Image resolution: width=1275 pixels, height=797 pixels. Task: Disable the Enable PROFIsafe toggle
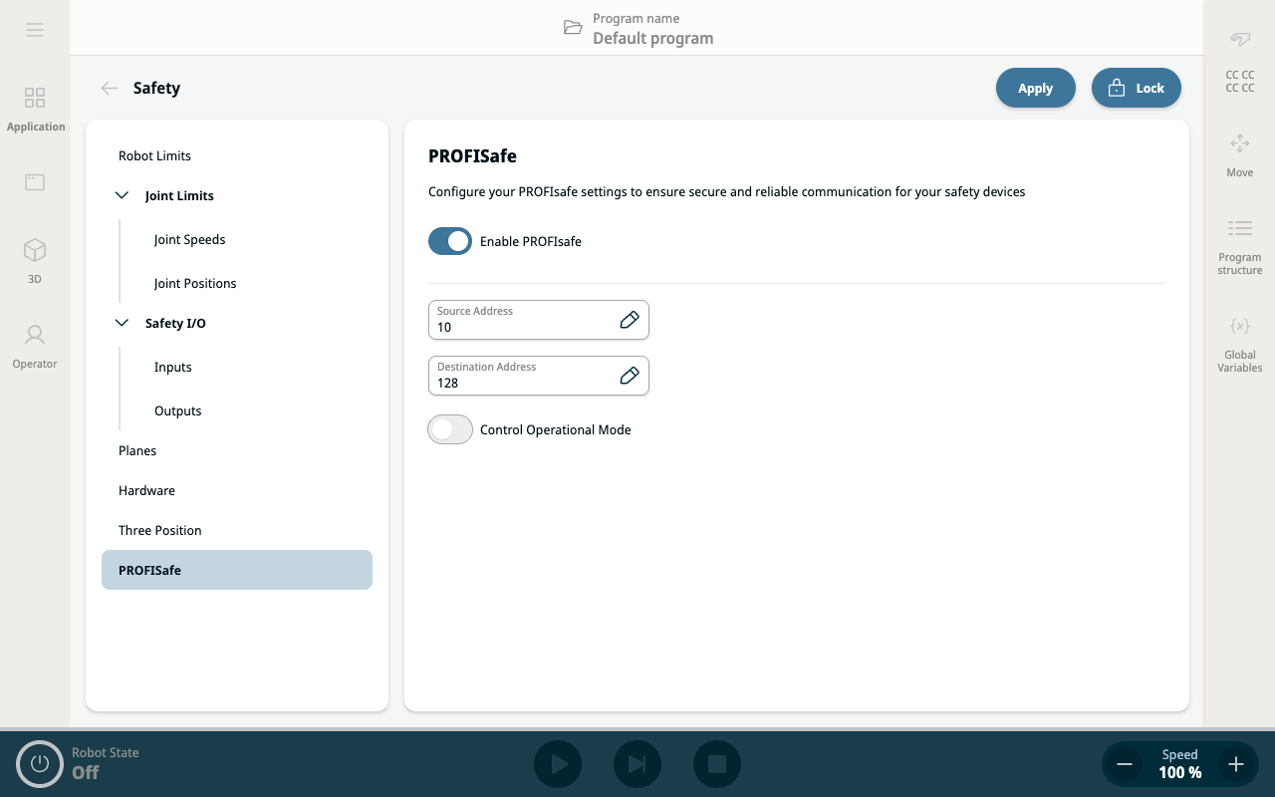(x=450, y=241)
